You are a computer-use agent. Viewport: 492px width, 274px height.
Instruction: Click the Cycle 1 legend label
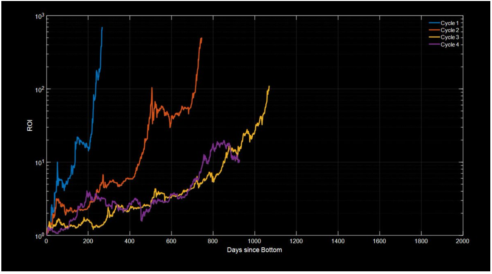450,23
